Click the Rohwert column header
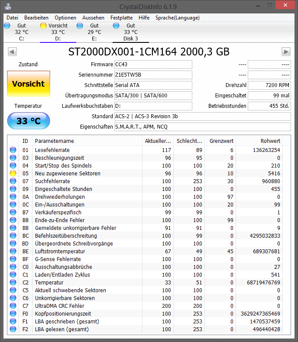Screen dimensions: 298x342 pos(259,141)
